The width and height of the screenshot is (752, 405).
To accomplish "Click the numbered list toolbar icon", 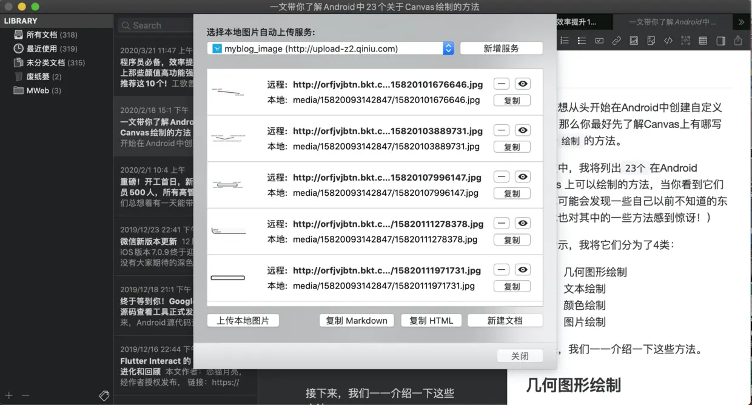I will [x=565, y=41].
